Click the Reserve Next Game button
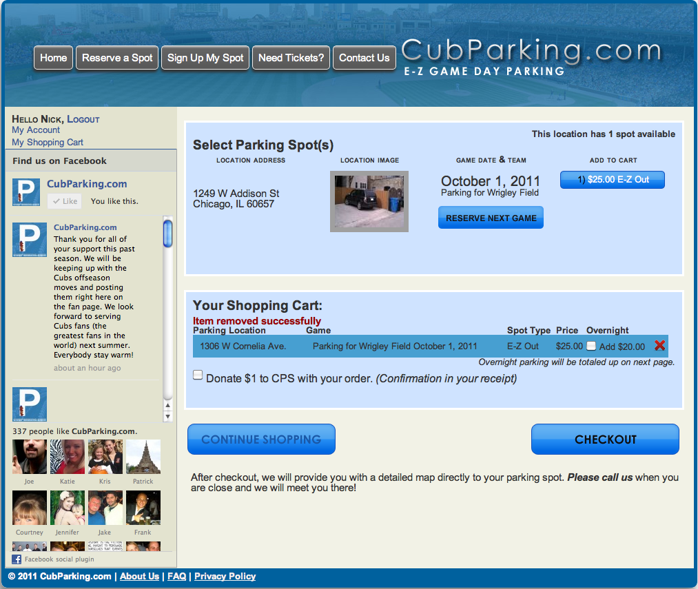 [x=491, y=218]
